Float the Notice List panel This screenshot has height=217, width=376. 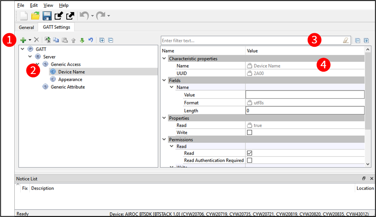pos(364,179)
